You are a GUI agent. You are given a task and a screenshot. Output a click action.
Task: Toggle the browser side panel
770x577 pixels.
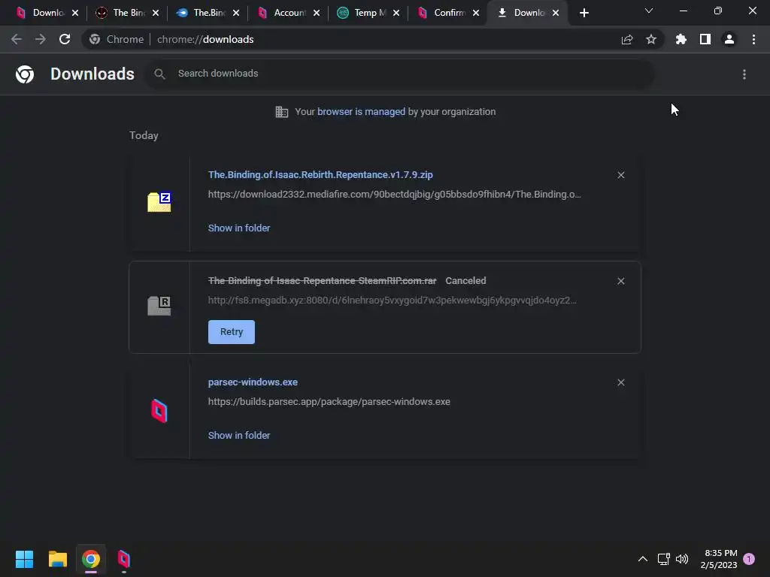point(705,39)
